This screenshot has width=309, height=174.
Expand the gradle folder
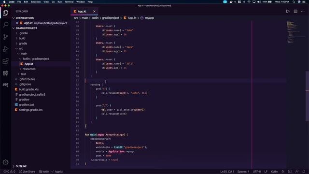click(x=23, y=43)
